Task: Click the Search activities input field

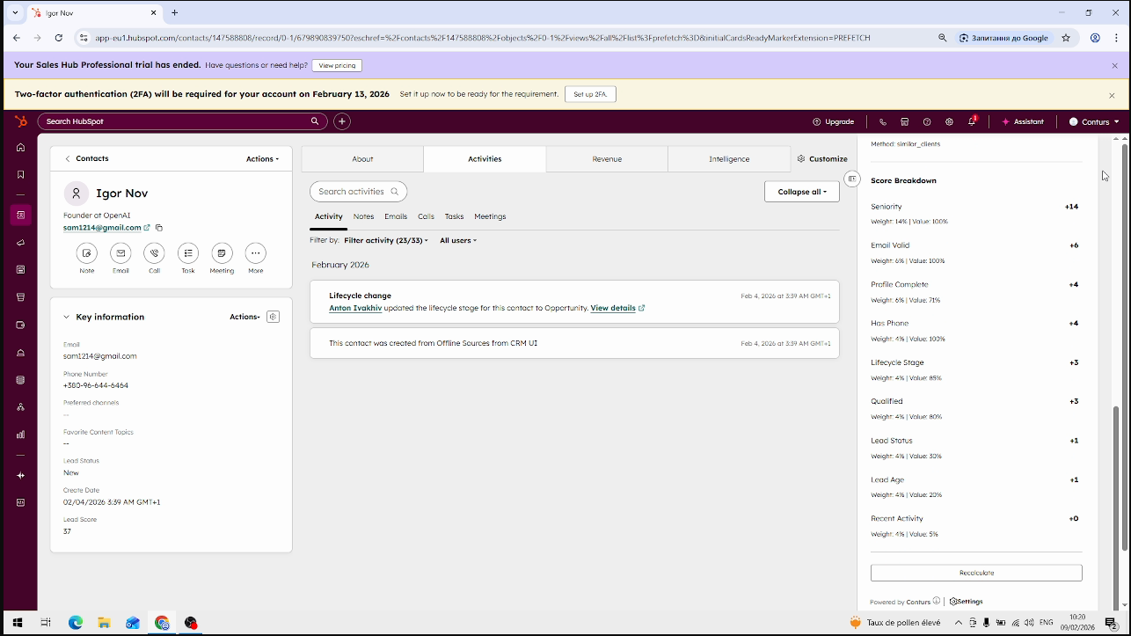Action: [x=358, y=191]
